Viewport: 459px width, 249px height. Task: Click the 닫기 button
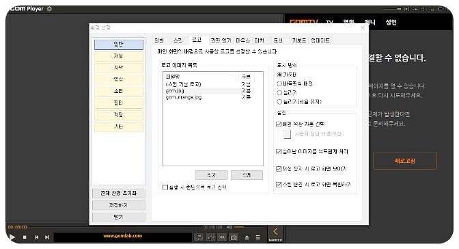[x=119, y=217]
